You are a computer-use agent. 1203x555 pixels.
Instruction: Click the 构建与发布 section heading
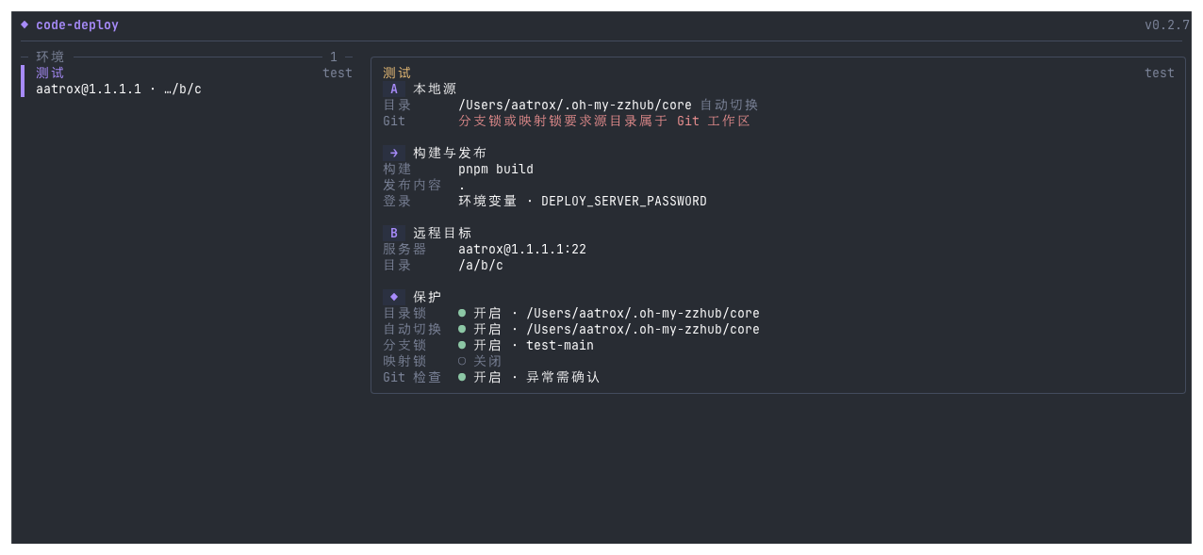point(450,153)
